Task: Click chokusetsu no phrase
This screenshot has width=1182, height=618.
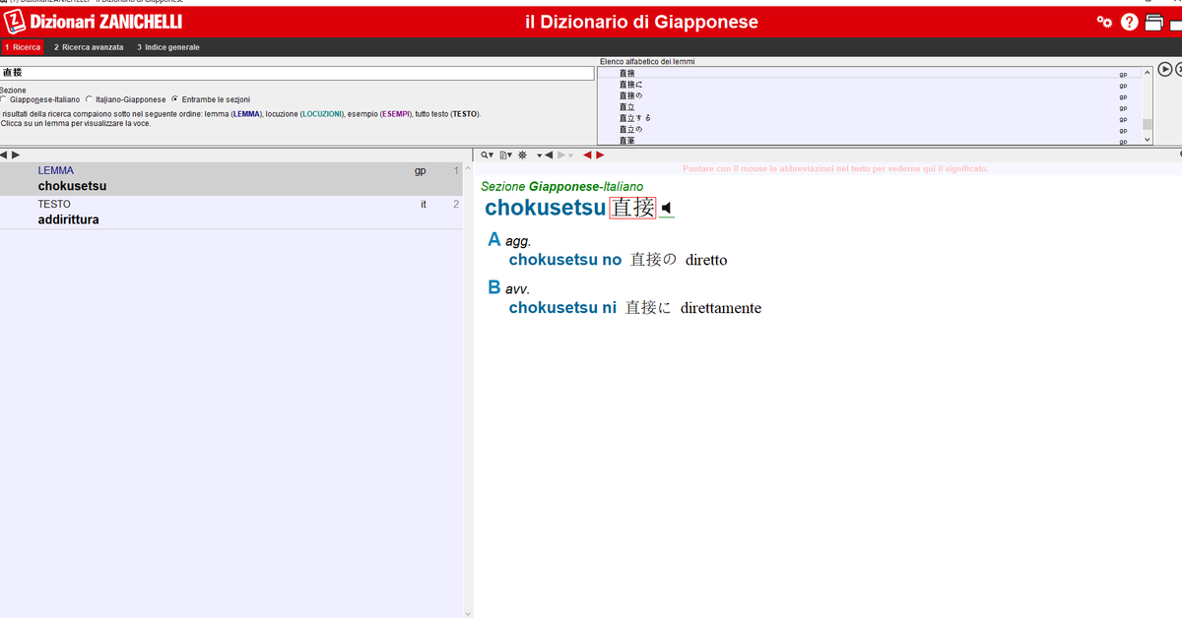Action: click(x=565, y=260)
